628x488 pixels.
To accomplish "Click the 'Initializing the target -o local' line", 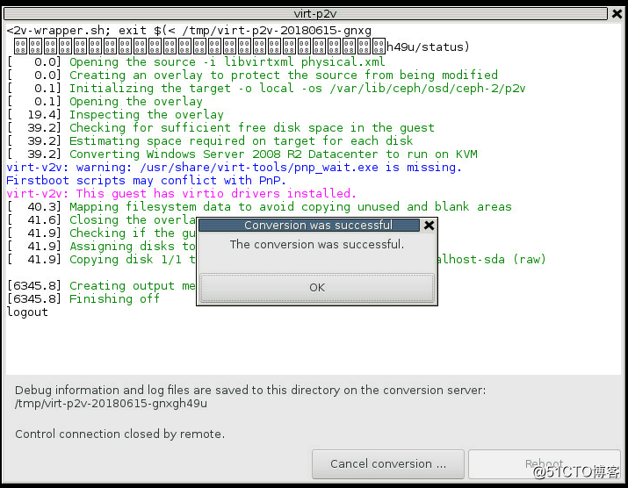I will coord(266,89).
